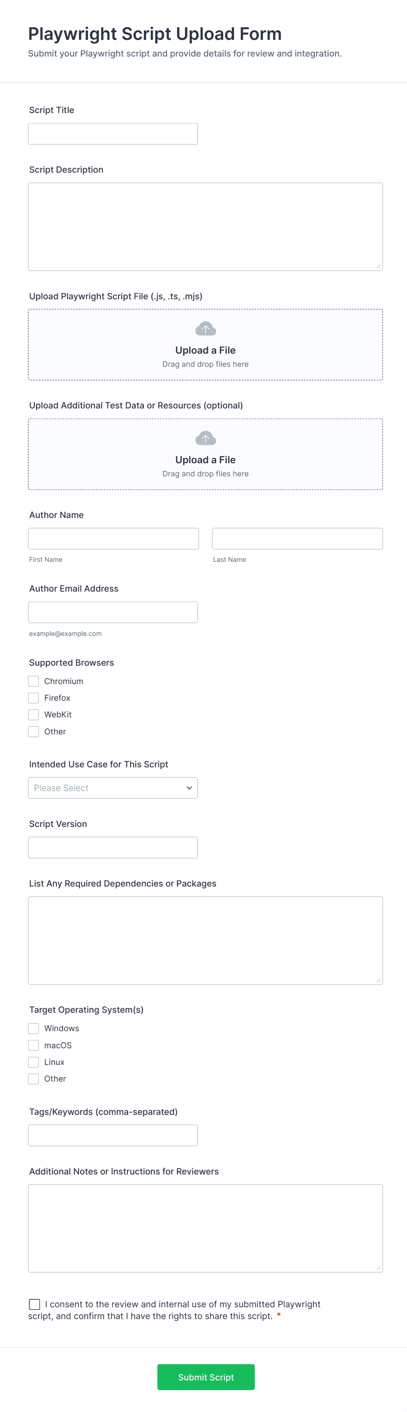Image resolution: width=407 pixels, height=1412 pixels.
Task: Click the Script Version input box
Action: [x=113, y=848]
